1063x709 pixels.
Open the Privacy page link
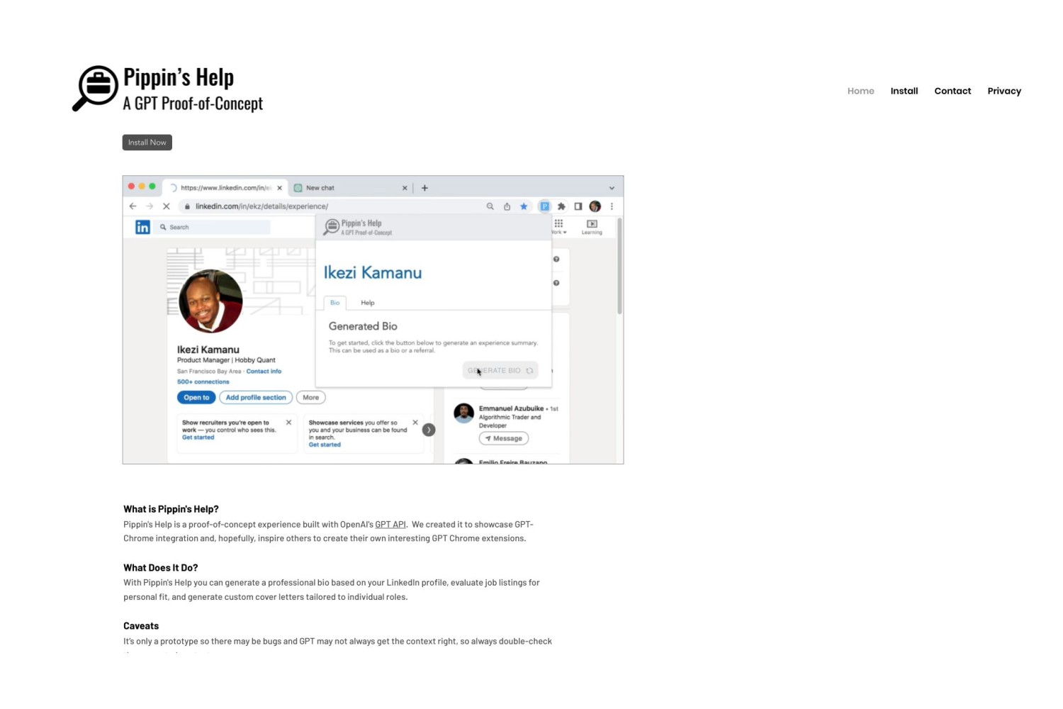pos(1003,91)
